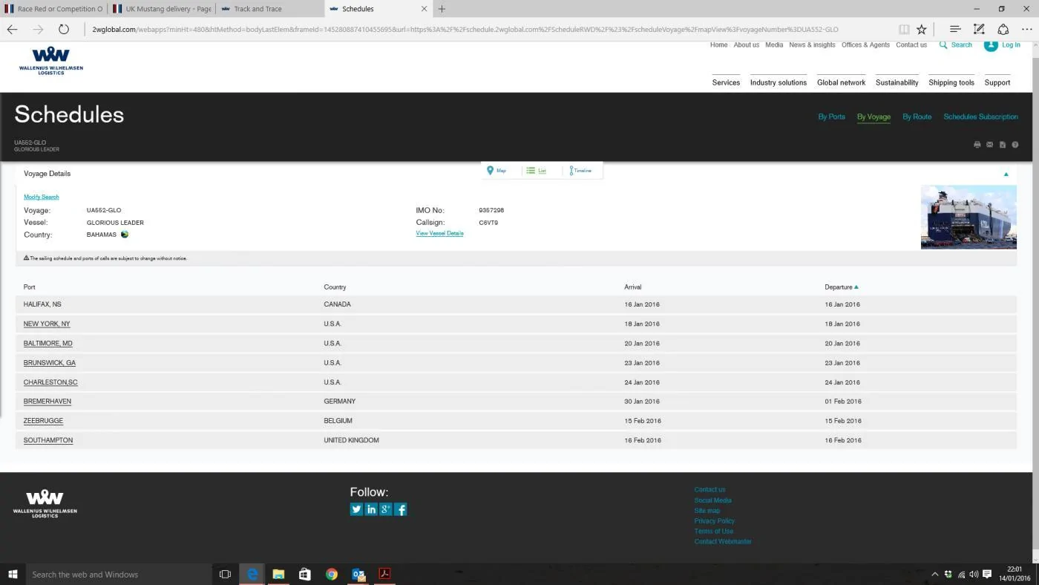Export the schedule with the document icon
This screenshot has height=585, width=1039.
click(1002, 145)
